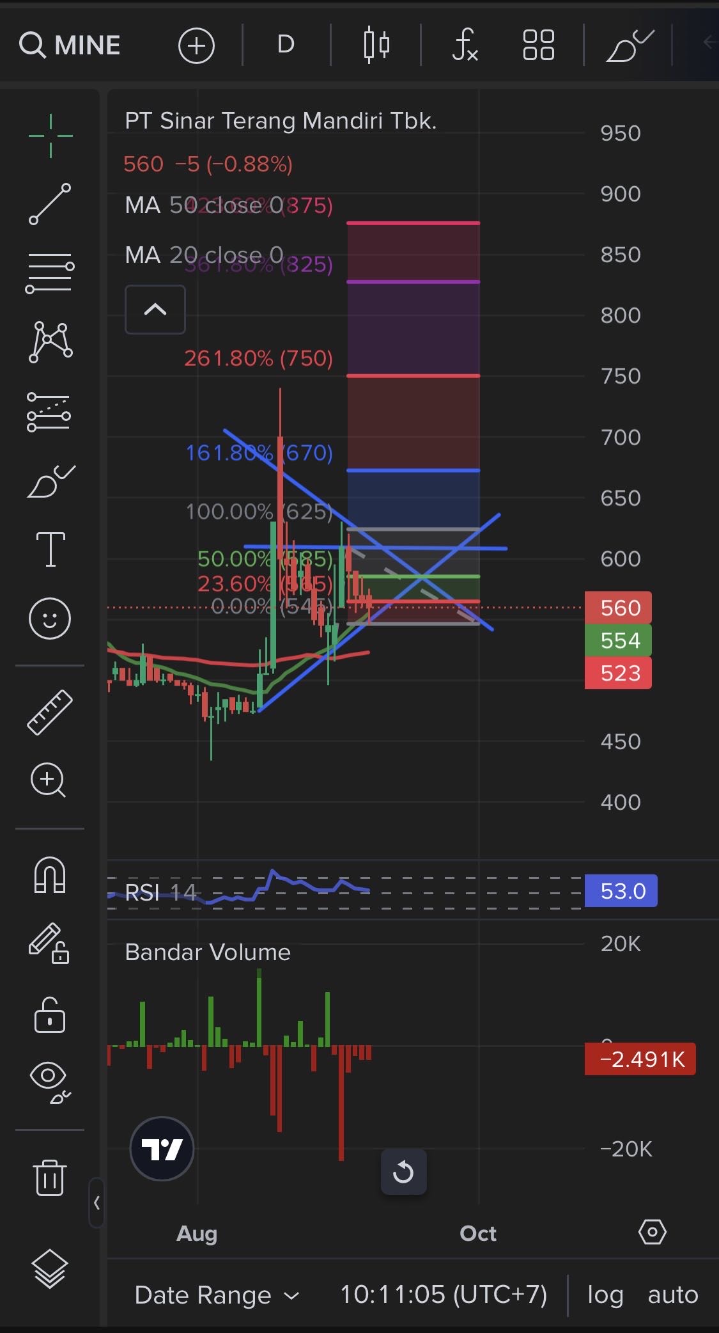719x1333 pixels.
Task: Collapse the left drawing toolbar
Action: pos(97,1203)
